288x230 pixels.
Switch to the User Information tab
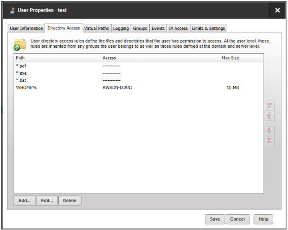[x=26, y=28]
